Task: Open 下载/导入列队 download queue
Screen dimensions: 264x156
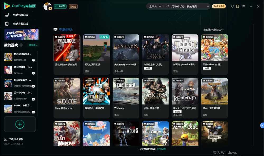Action: click(16, 139)
